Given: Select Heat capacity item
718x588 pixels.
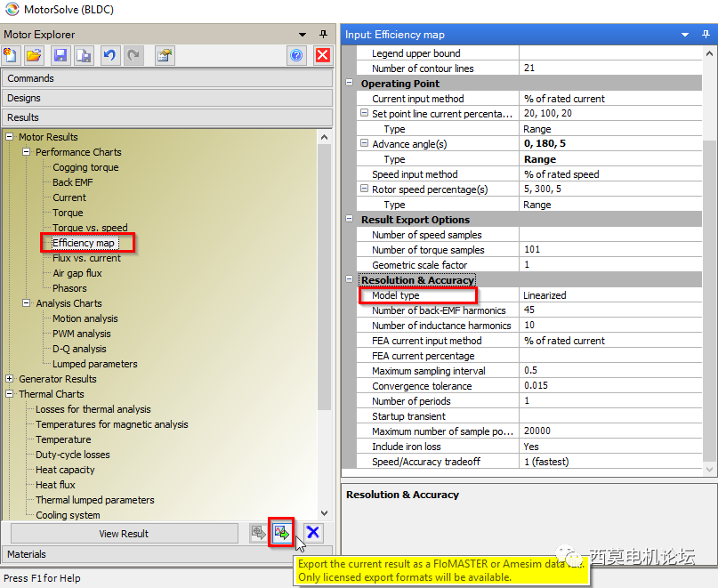Looking at the screenshot, I should pos(65,470).
